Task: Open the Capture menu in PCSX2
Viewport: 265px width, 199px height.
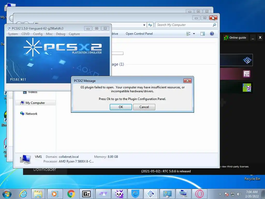Action: 74,34
